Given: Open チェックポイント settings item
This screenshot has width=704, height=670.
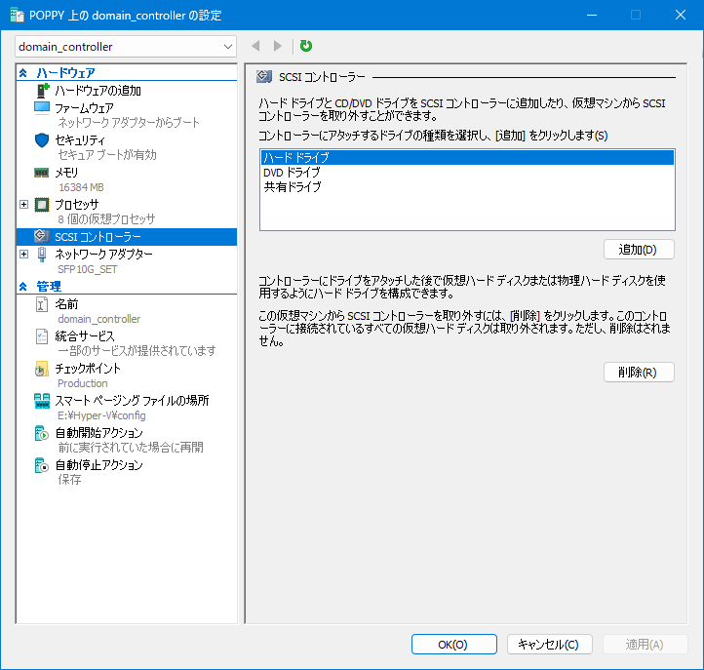Looking at the screenshot, I should click(x=88, y=369).
